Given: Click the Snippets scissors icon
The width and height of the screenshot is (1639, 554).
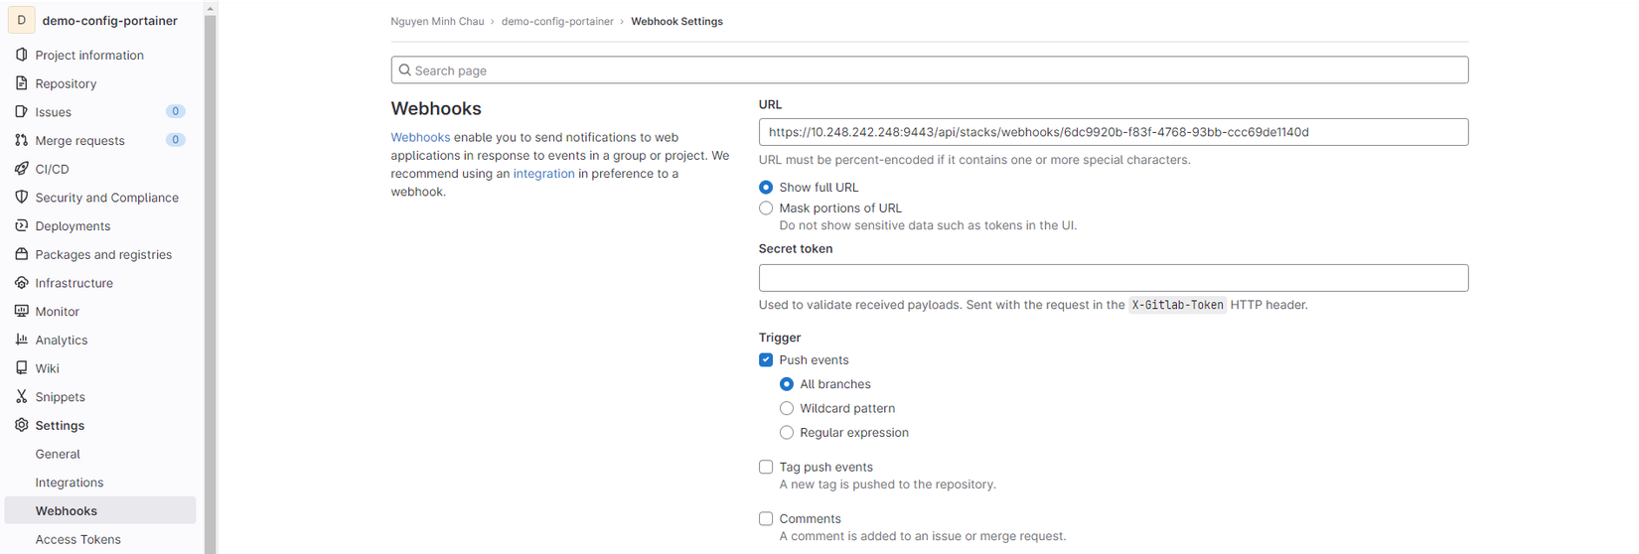Looking at the screenshot, I should (22, 396).
